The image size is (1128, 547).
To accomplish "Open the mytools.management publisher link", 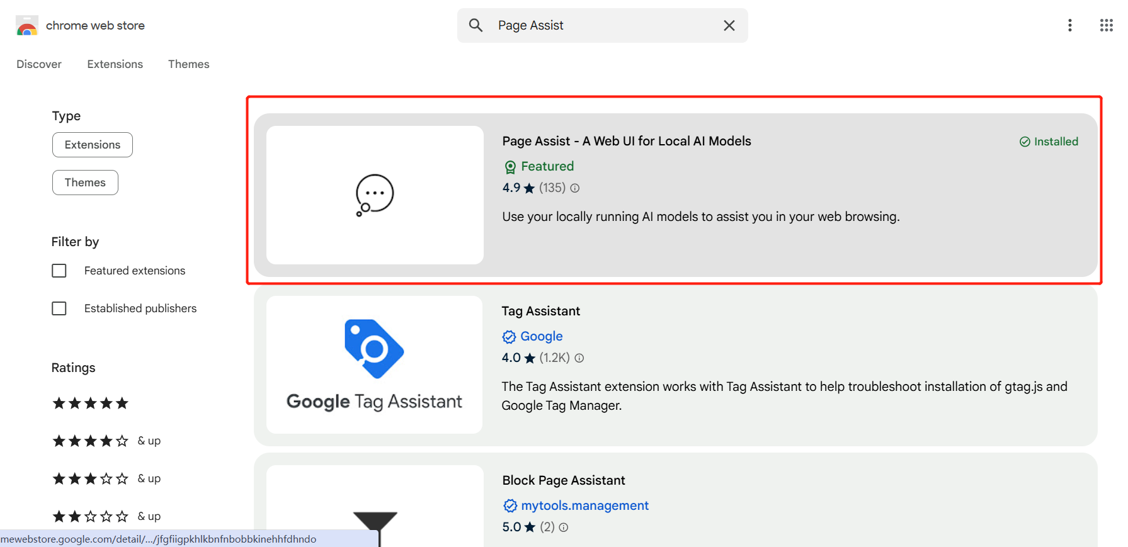I will click(584, 505).
